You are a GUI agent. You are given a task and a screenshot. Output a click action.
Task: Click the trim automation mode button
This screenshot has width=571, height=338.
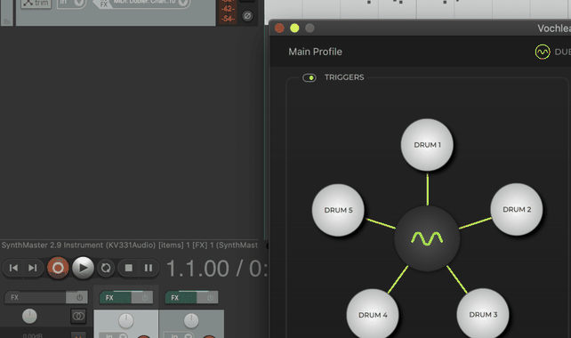(x=36, y=4)
